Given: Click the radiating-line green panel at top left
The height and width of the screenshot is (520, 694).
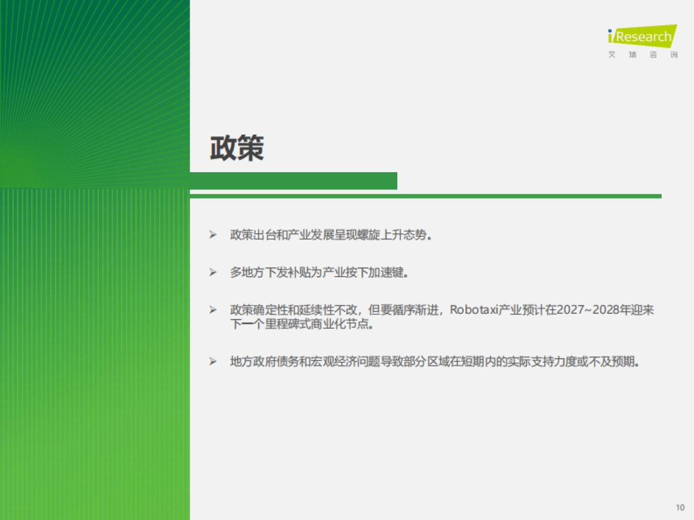Looking at the screenshot, I should pos(95,94).
